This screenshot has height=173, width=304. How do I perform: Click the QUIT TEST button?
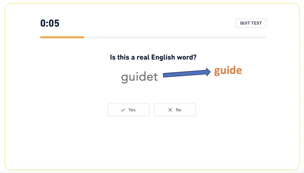pos(251,23)
